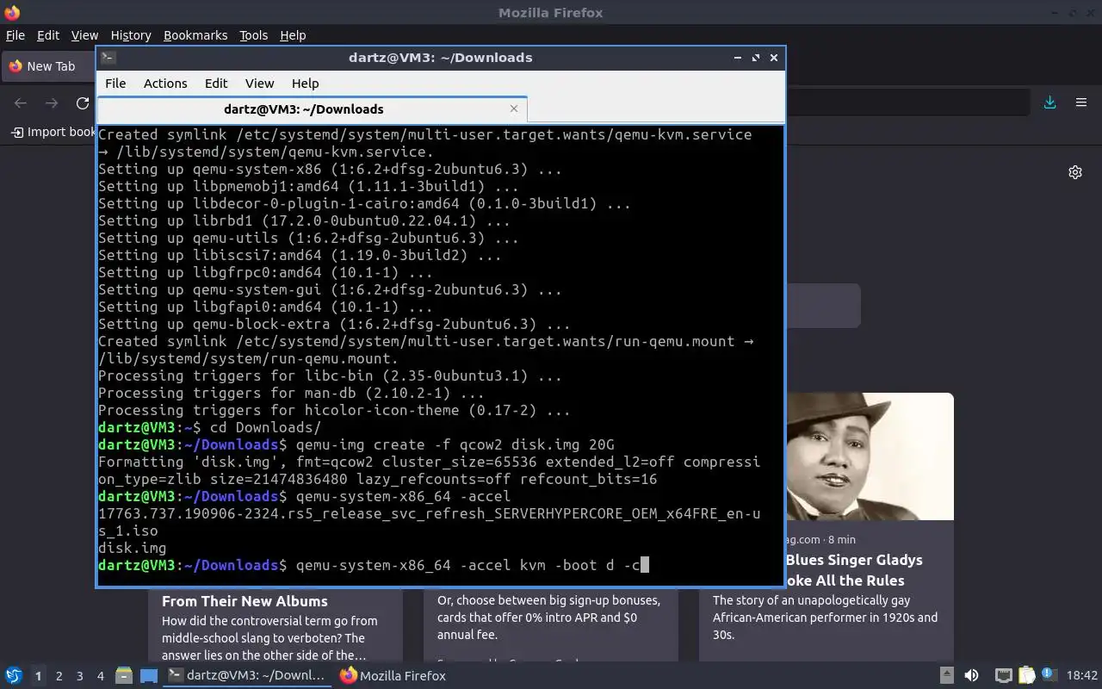Click the removable media tray icon
This screenshot has height=689, width=1102.
(946, 676)
